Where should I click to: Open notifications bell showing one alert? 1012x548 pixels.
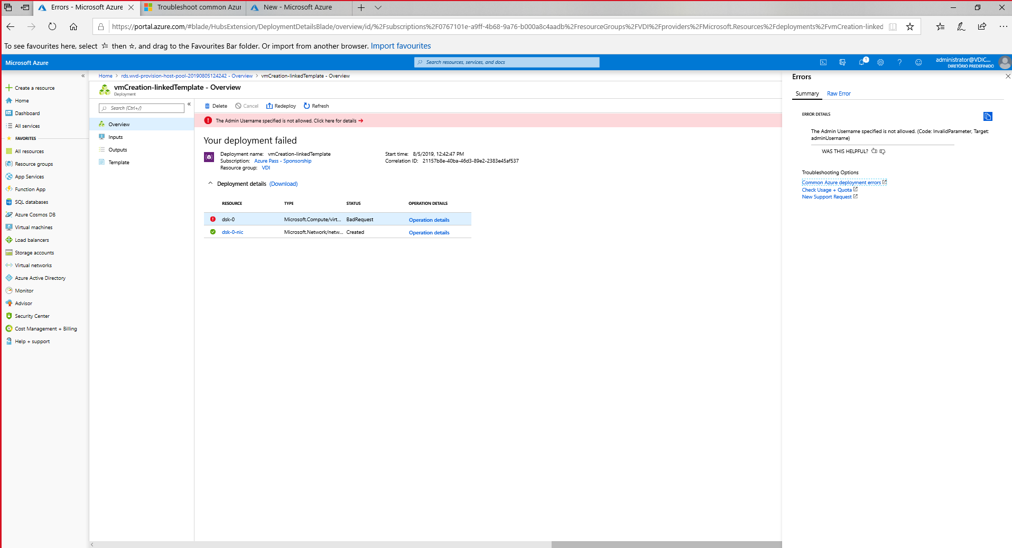click(862, 62)
